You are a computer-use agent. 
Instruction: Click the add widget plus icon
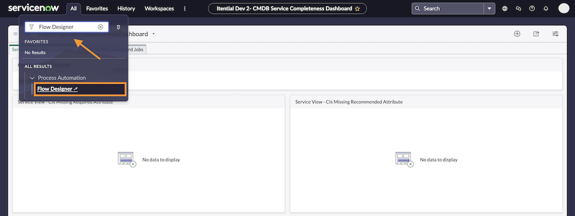(517, 34)
